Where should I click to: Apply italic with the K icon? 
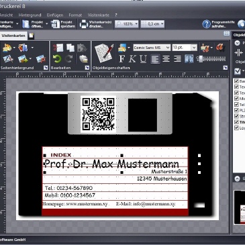click(132, 59)
